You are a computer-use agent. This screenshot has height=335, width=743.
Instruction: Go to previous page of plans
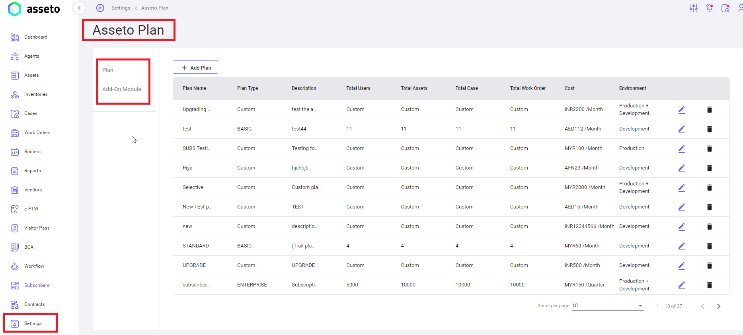click(x=703, y=306)
